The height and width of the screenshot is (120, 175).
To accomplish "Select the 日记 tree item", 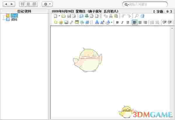I will (x=14, y=15).
